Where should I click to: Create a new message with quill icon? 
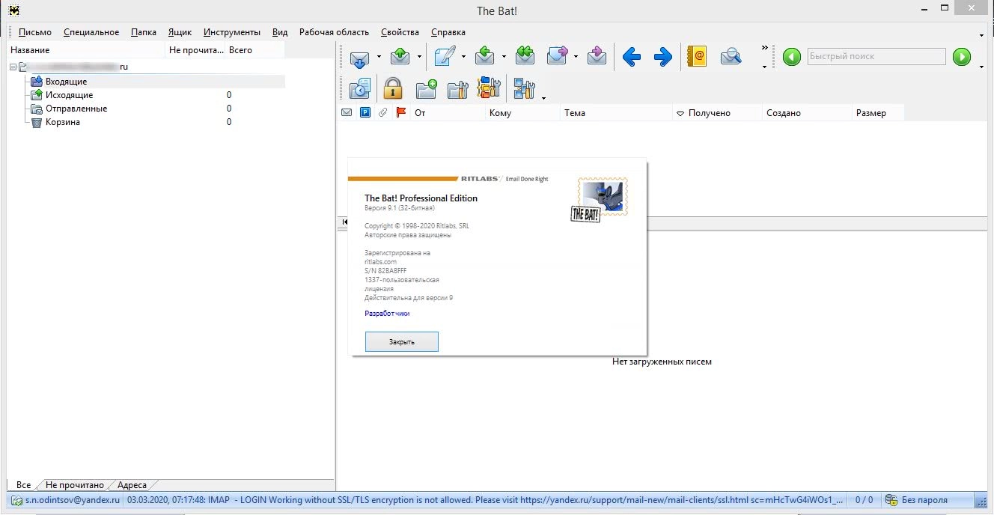pyautogui.click(x=445, y=56)
